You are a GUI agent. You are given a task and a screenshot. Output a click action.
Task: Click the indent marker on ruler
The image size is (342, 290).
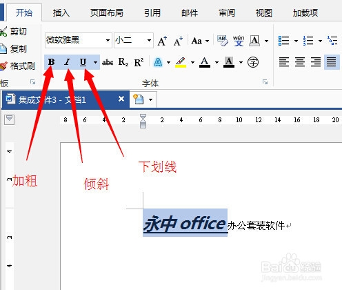[x=143, y=121]
